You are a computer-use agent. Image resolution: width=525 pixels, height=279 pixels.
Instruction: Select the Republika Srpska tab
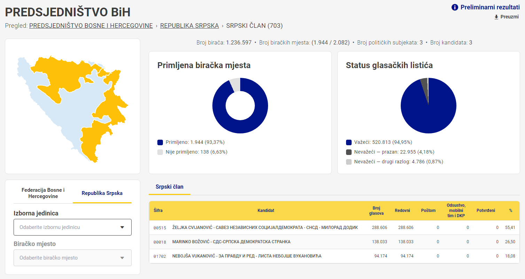pyautogui.click(x=102, y=193)
